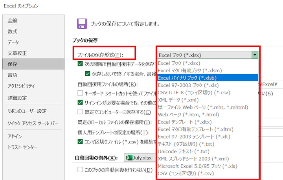Click the 自動回復用ファイルの場所(R) label
The width and height of the screenshot is (283, 180).
108,84
